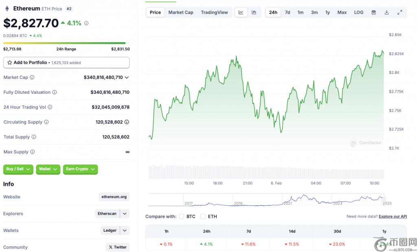Click the $2,713.98 range low value

pos(12,49)
